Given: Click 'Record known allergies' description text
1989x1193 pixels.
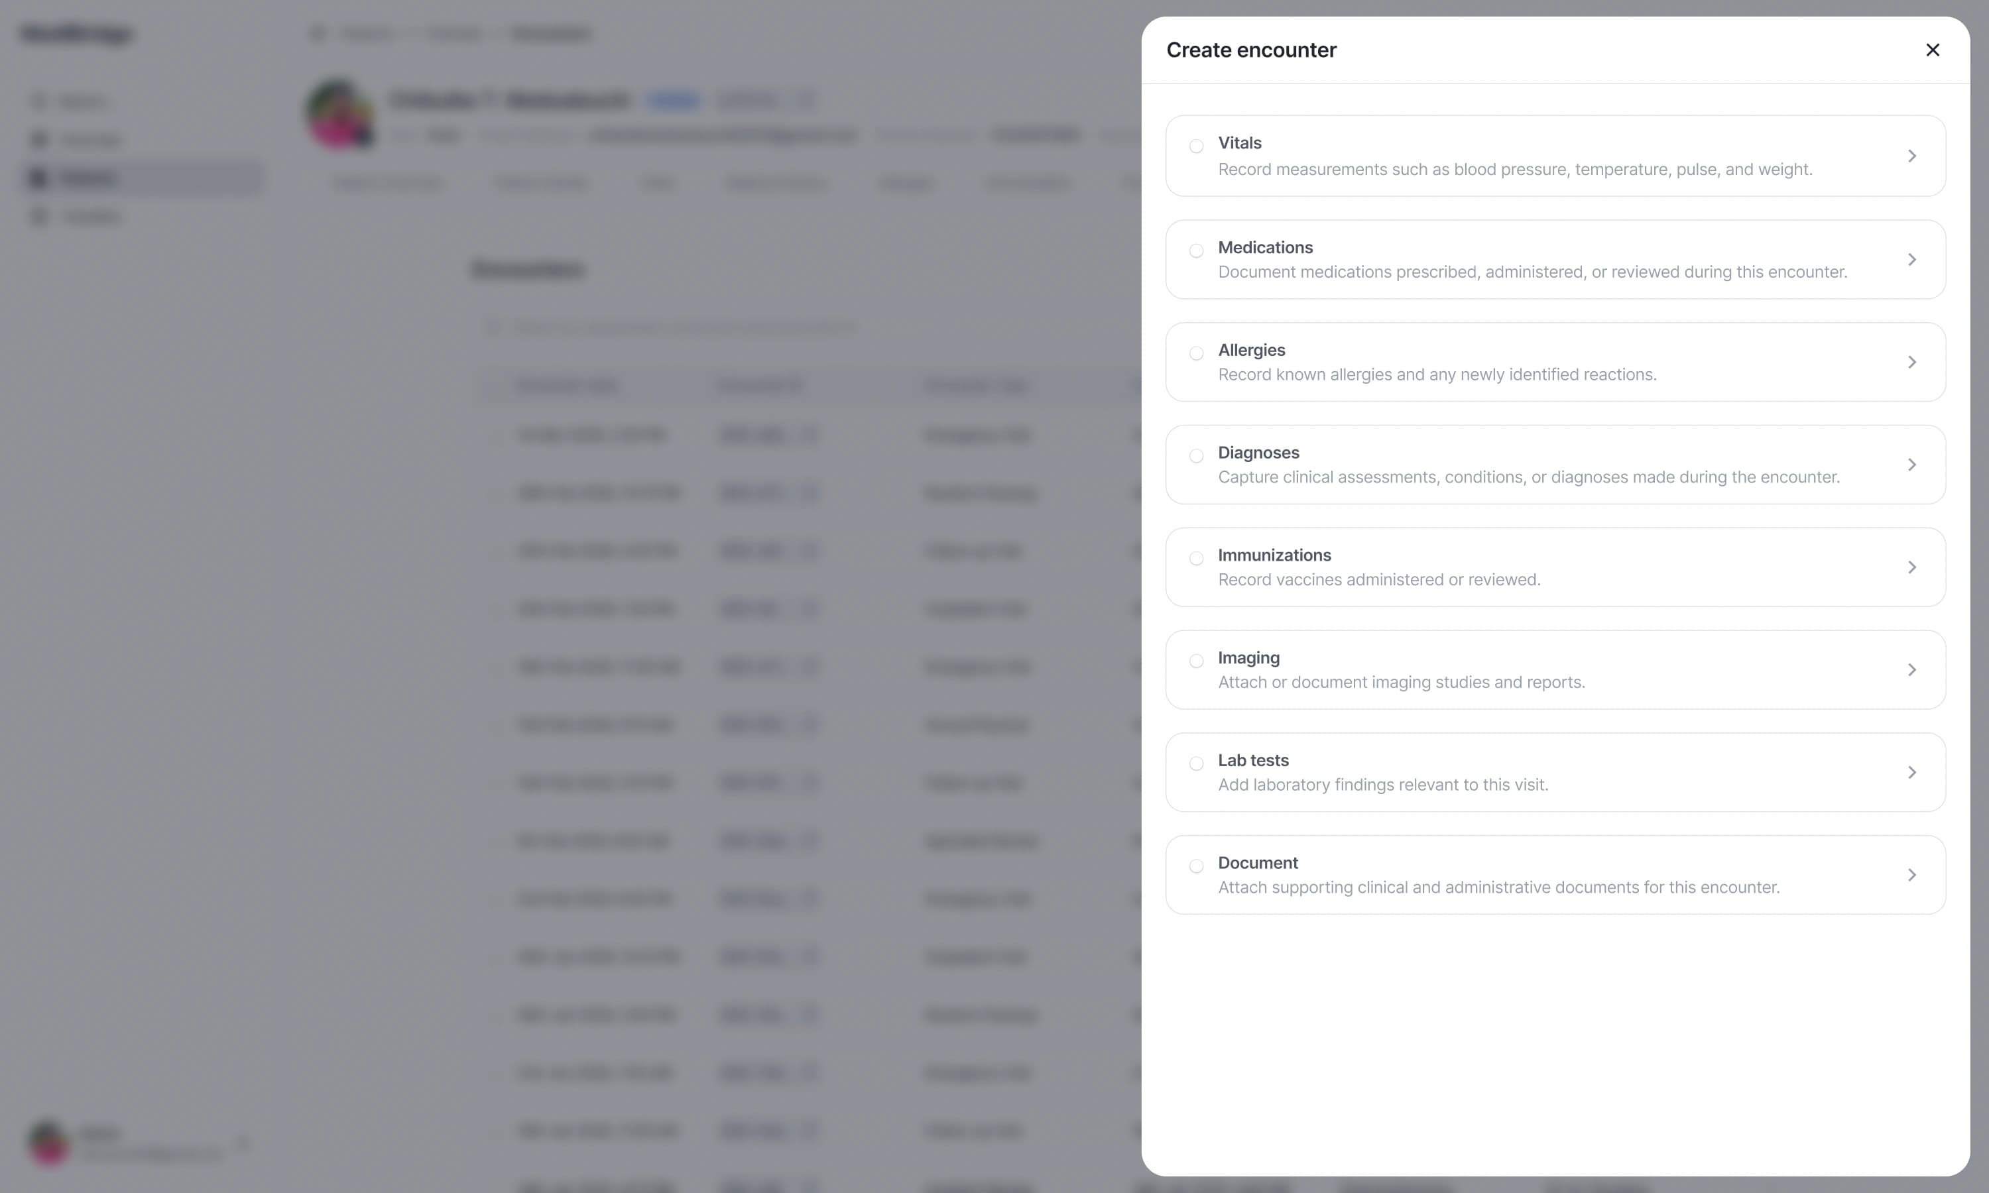Looking at the screenshot, I should (1437, 374).
